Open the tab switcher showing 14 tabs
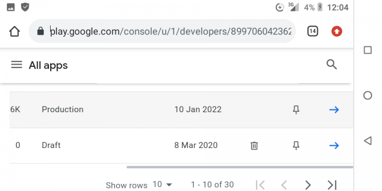382x191 pixels. [x=313, y=31]
